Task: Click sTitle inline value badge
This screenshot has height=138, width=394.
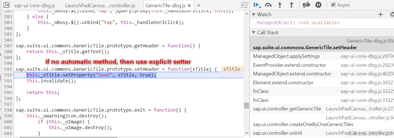Action: click(x=232, y=69)
